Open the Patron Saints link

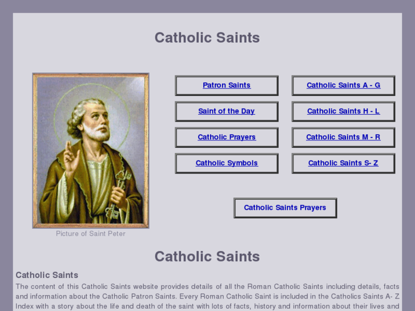coord(227,85)
